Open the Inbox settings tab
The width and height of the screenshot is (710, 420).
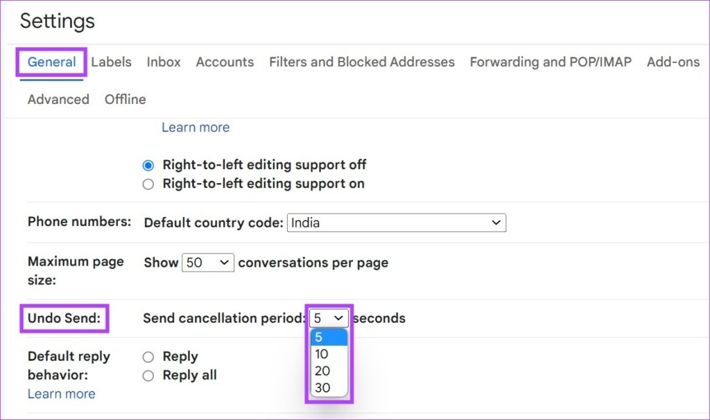pyautogui.click(x=163, y=62)
